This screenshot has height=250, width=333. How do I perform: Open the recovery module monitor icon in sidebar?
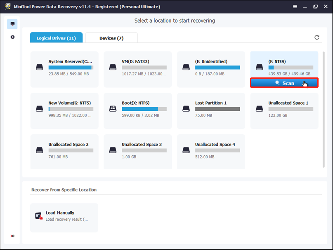coord(12,24)
